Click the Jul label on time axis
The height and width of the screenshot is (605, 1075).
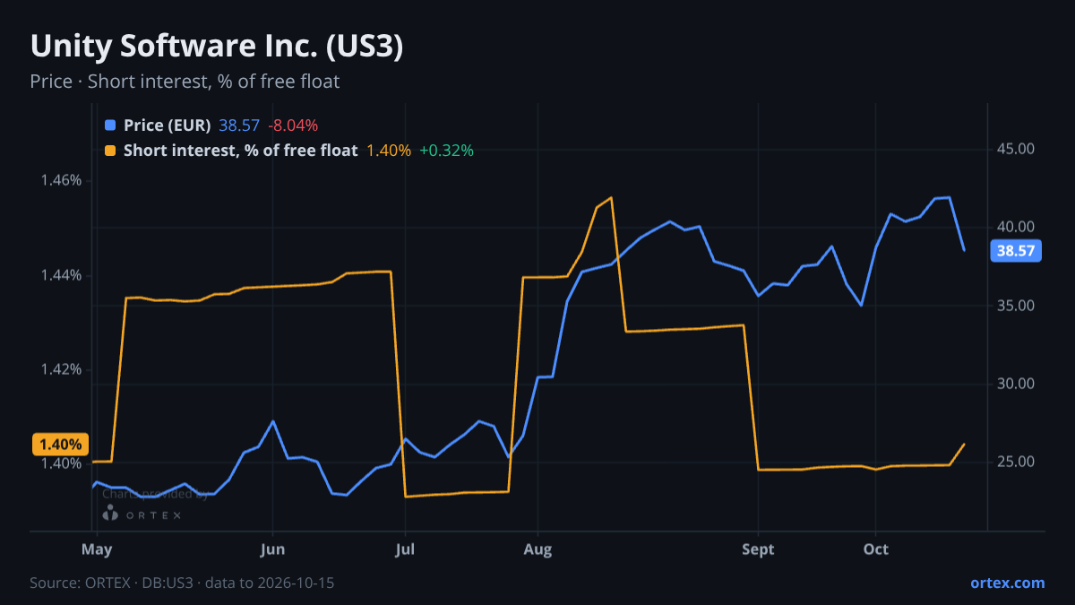click(x=405, y=549)
